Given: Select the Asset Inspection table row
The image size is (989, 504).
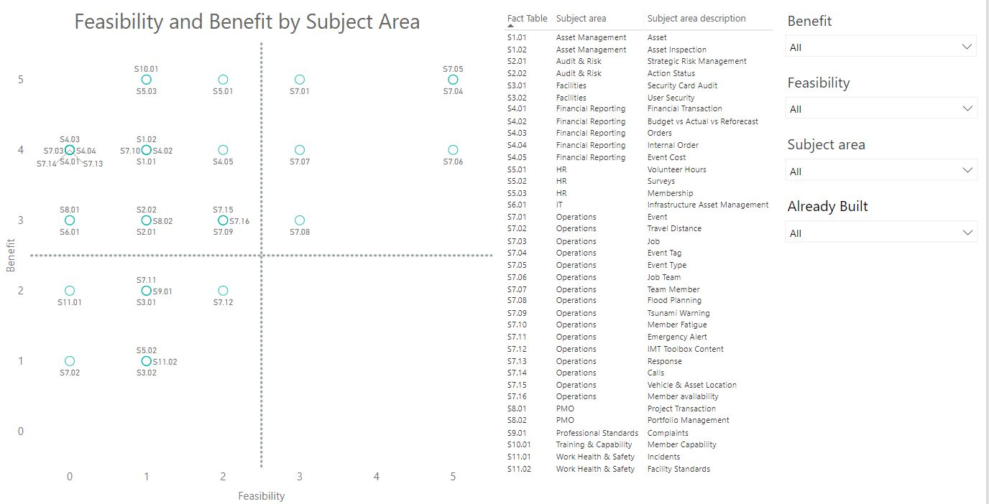Looking at the screenshot, I should tap(639, 50).
